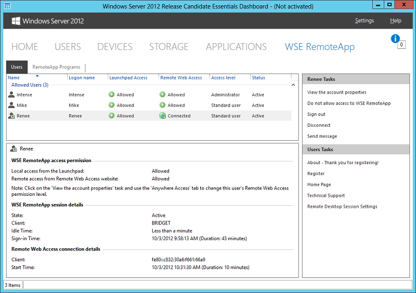416x293 pixels.
Task: Select the WSE RemoteApp section
Action: 320,47
